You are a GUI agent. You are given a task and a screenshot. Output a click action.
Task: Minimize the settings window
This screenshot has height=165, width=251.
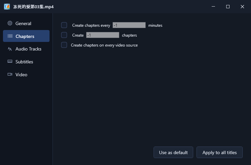[x=213, y=7]
